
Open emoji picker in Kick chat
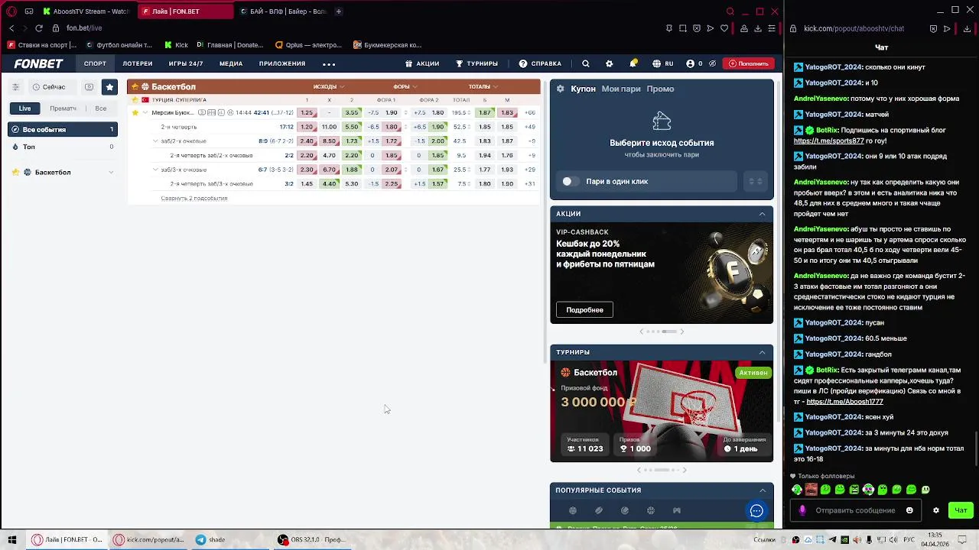909,510
